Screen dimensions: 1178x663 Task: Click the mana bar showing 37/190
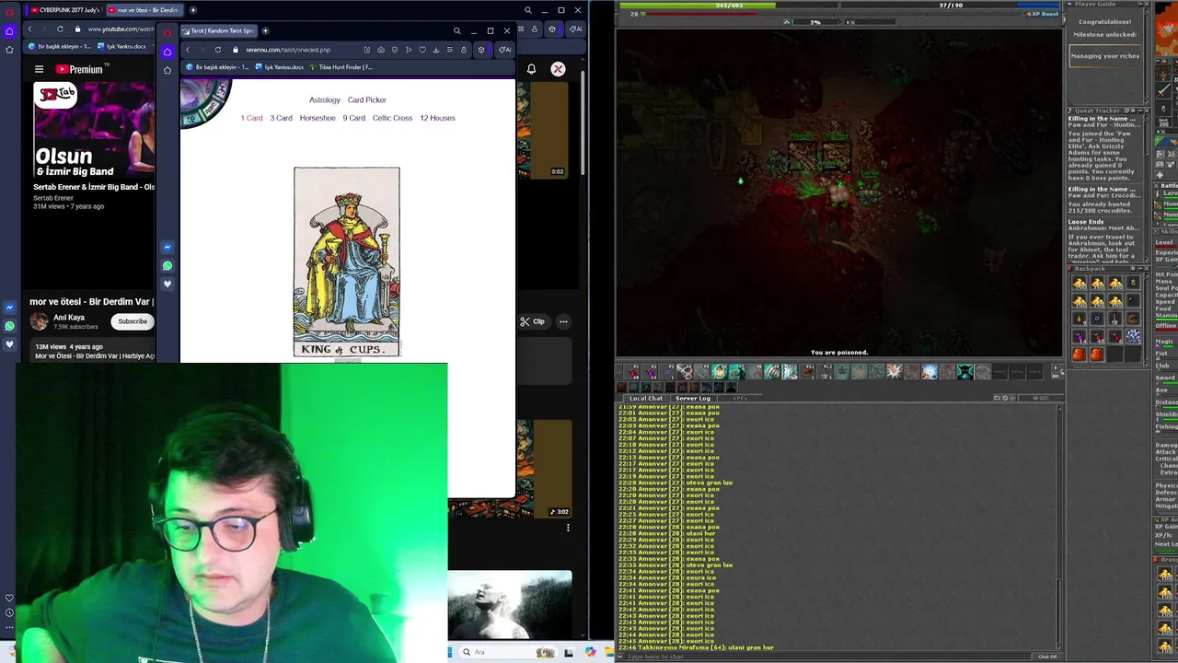point(951,6)
